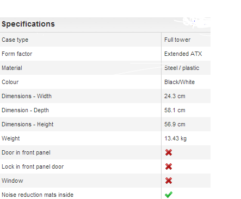The height and width of the screenshot is (199, 241).
Task: Click the Form factor label
Action: point(17,54)
